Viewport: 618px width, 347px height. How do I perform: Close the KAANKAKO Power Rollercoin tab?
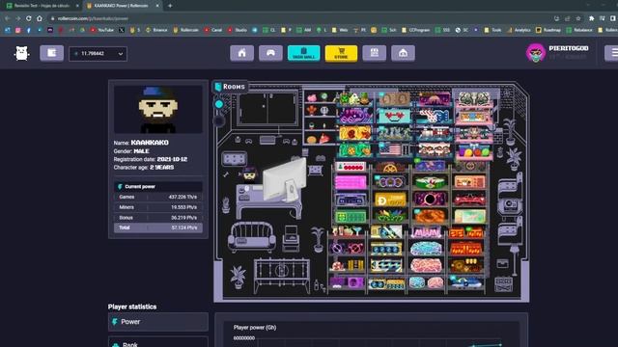point(157,6)
